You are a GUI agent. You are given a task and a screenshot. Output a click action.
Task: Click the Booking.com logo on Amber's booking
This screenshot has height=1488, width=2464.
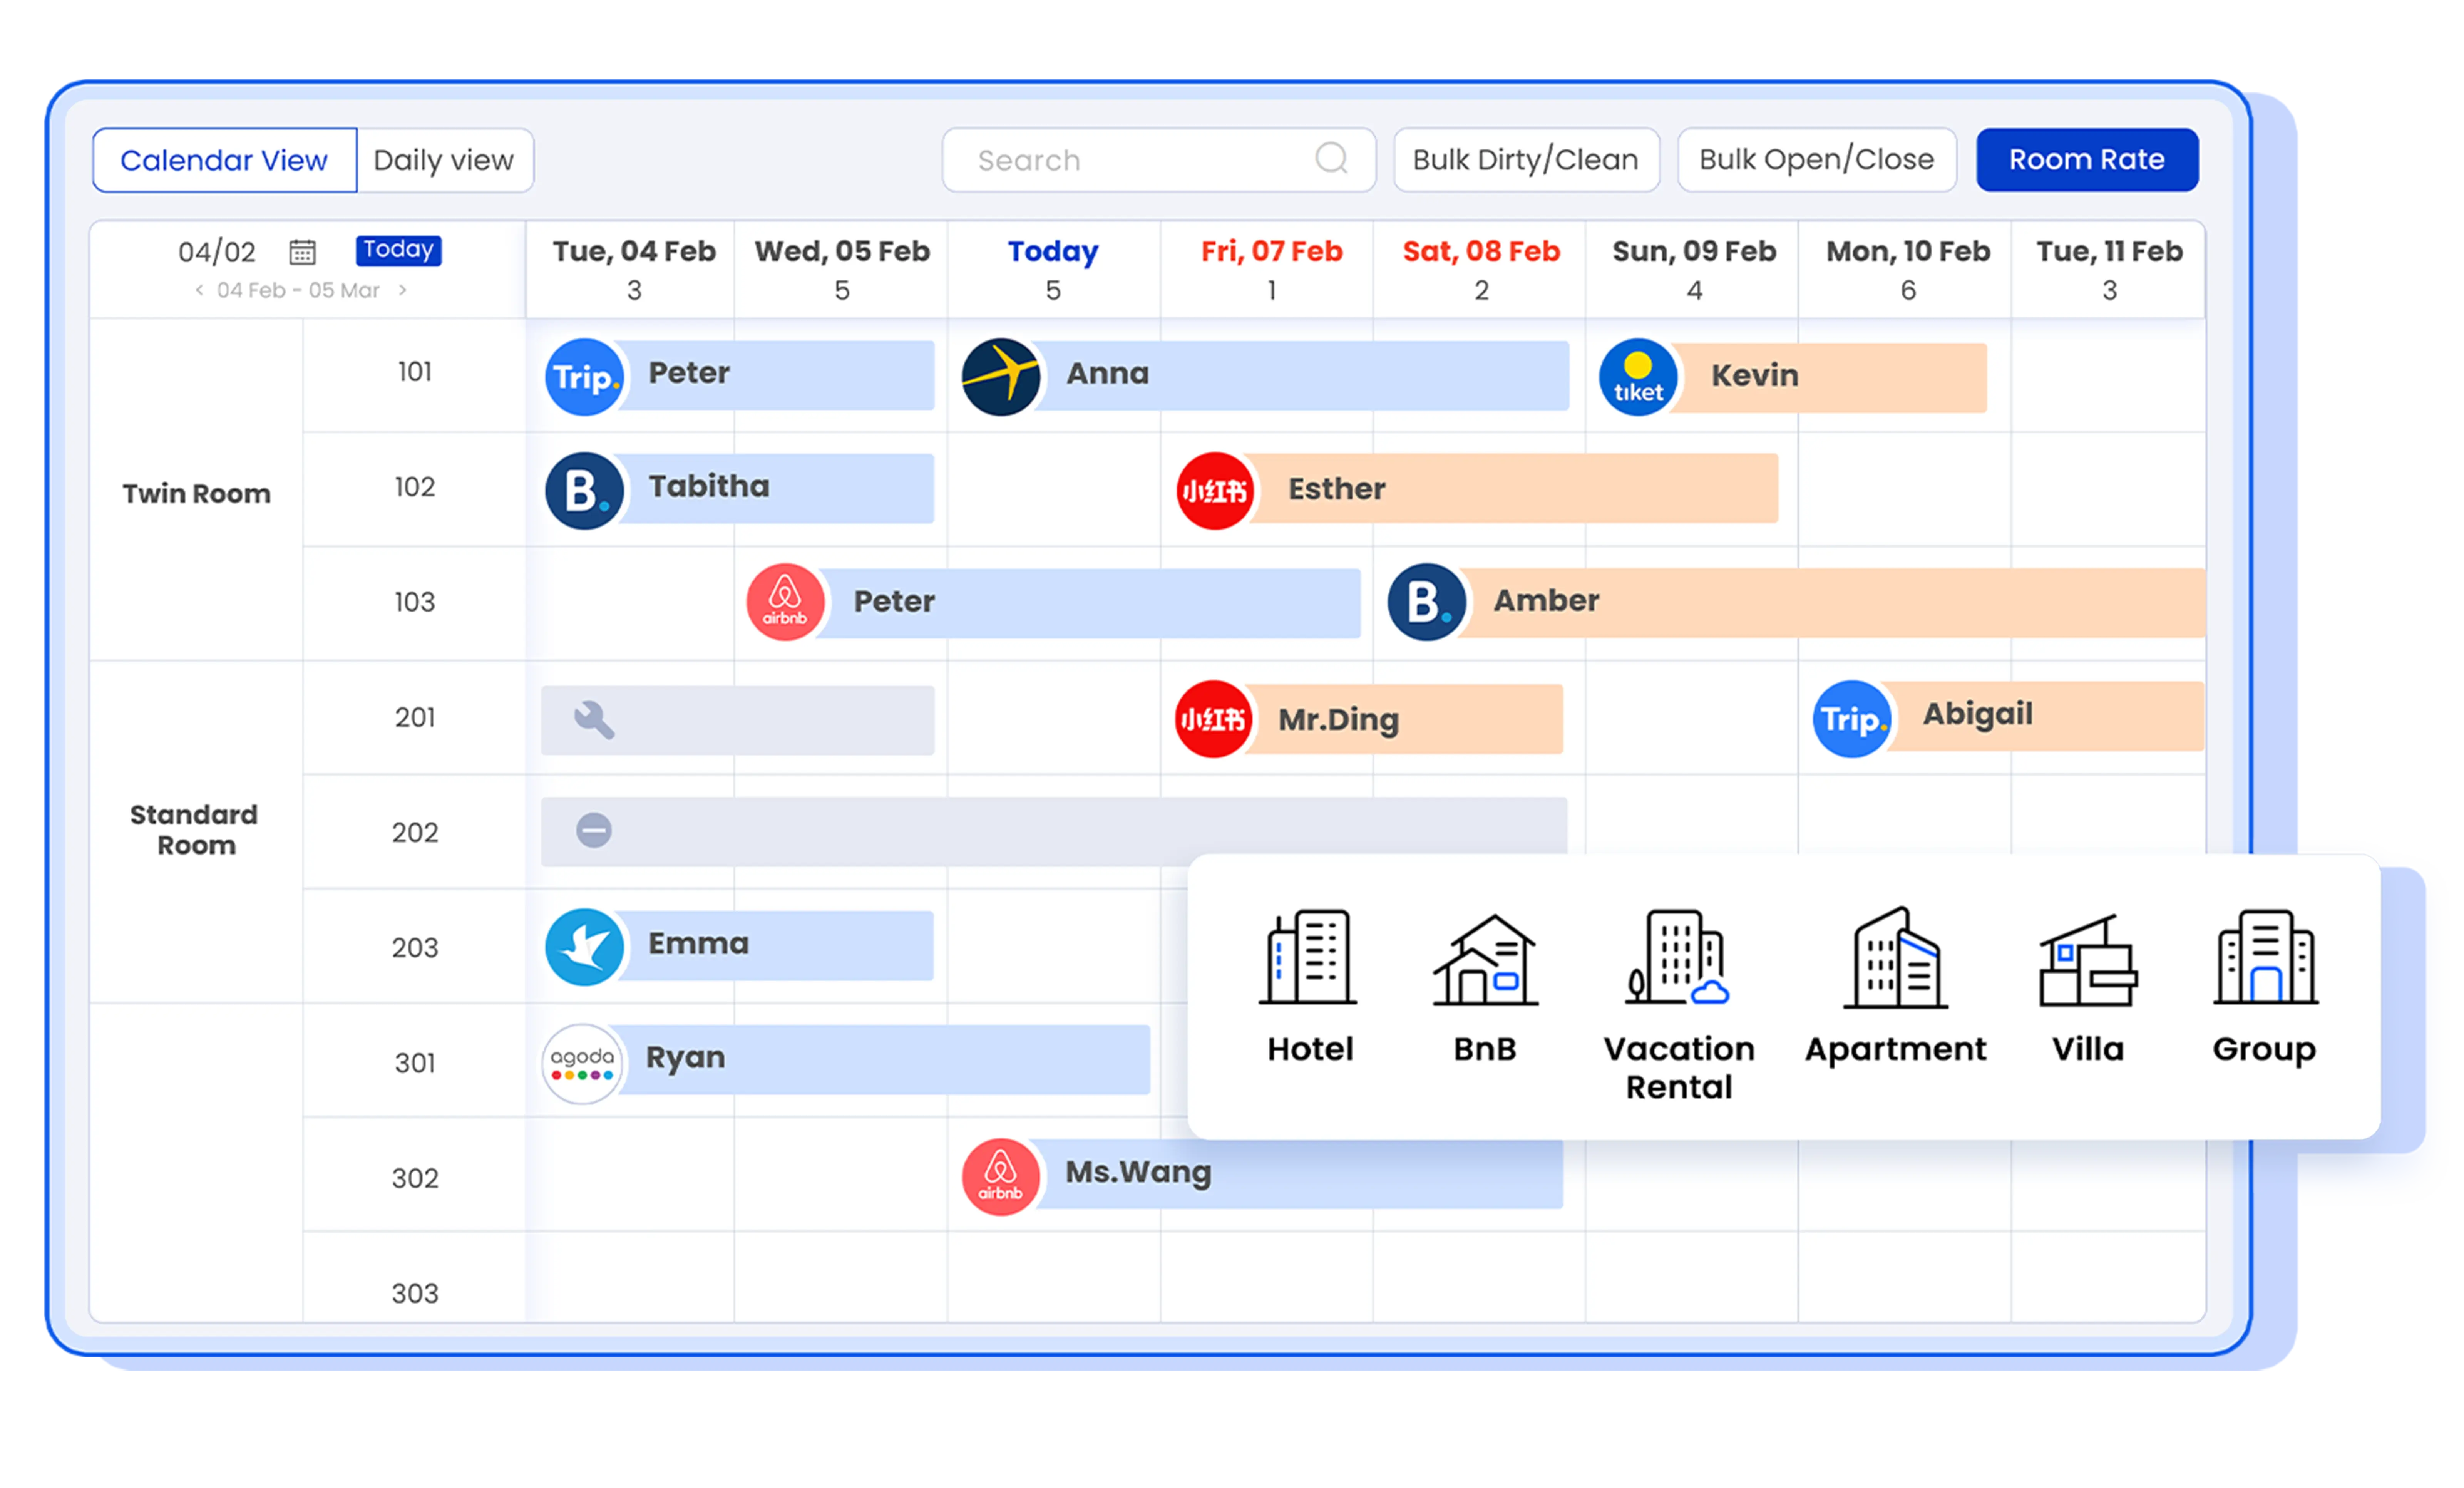point(1427,602)
